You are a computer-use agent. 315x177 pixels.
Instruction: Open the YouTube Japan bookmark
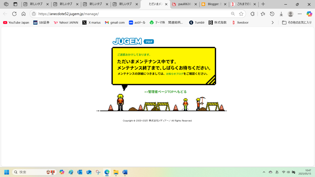16,23
